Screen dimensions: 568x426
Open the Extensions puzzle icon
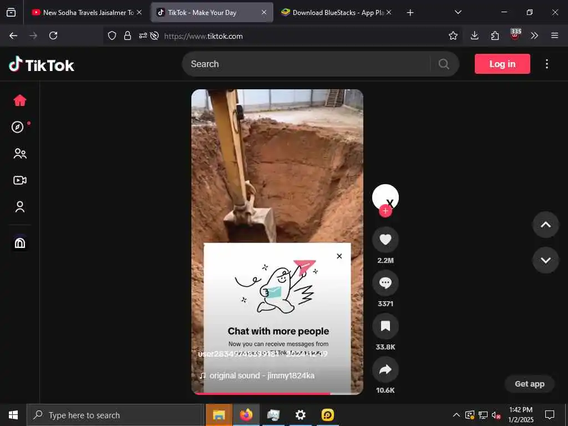click(x=495, y=35)
